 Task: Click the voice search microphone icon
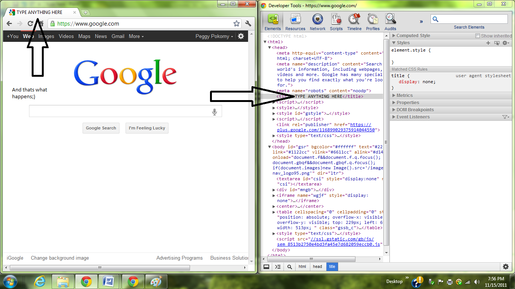[x=215, y=112]
